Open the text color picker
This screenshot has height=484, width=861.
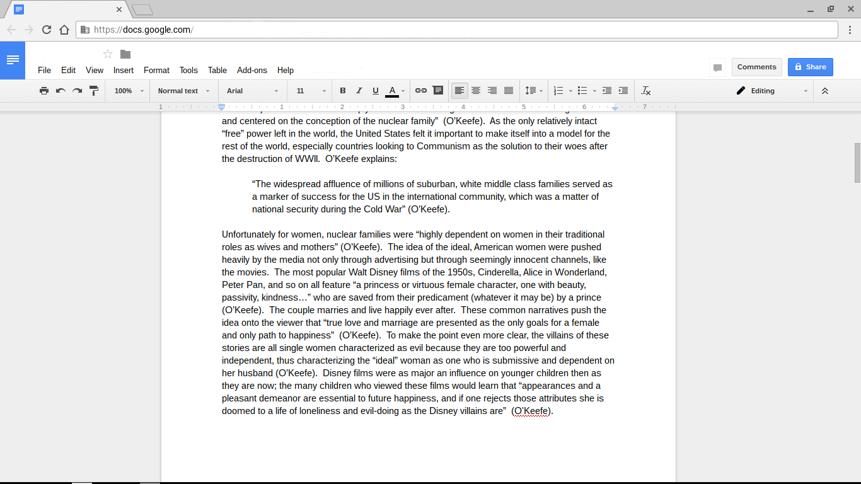pyautogui.click(x=392, y=91)
